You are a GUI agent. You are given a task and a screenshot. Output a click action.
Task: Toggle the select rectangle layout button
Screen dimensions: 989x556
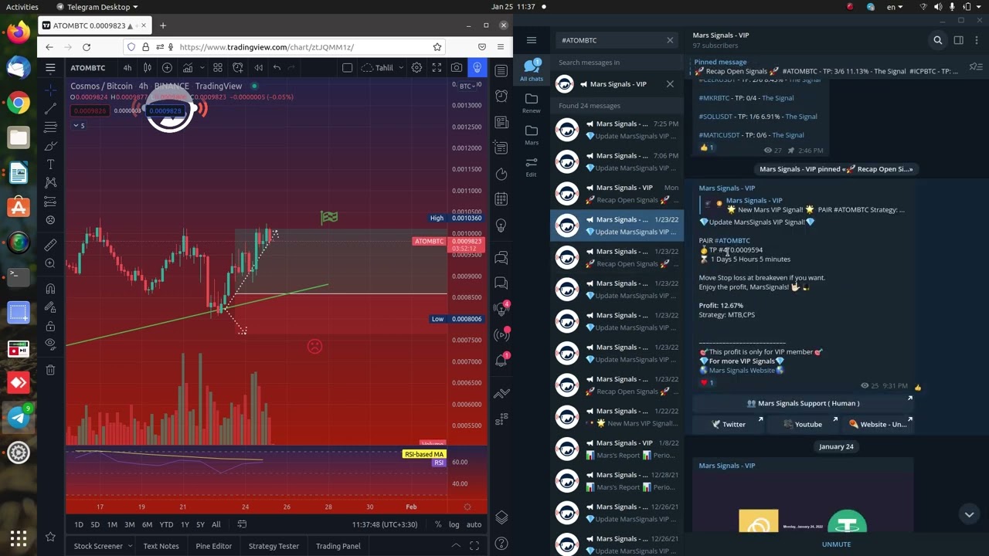pos(347,68)
